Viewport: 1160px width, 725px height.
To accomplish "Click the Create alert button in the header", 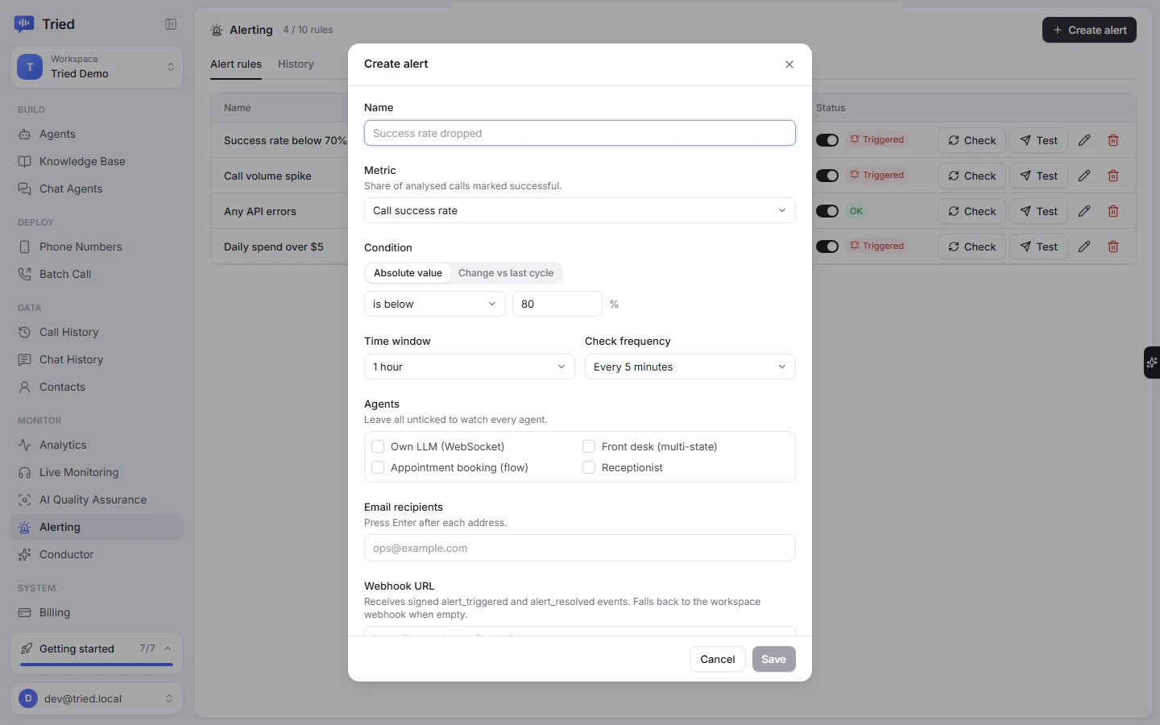I will pyautogui.click(x=1089, y=30).
